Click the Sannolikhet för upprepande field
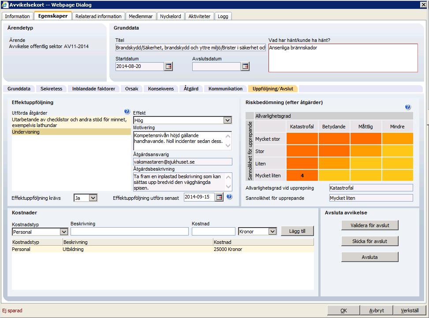 [371, 198]
